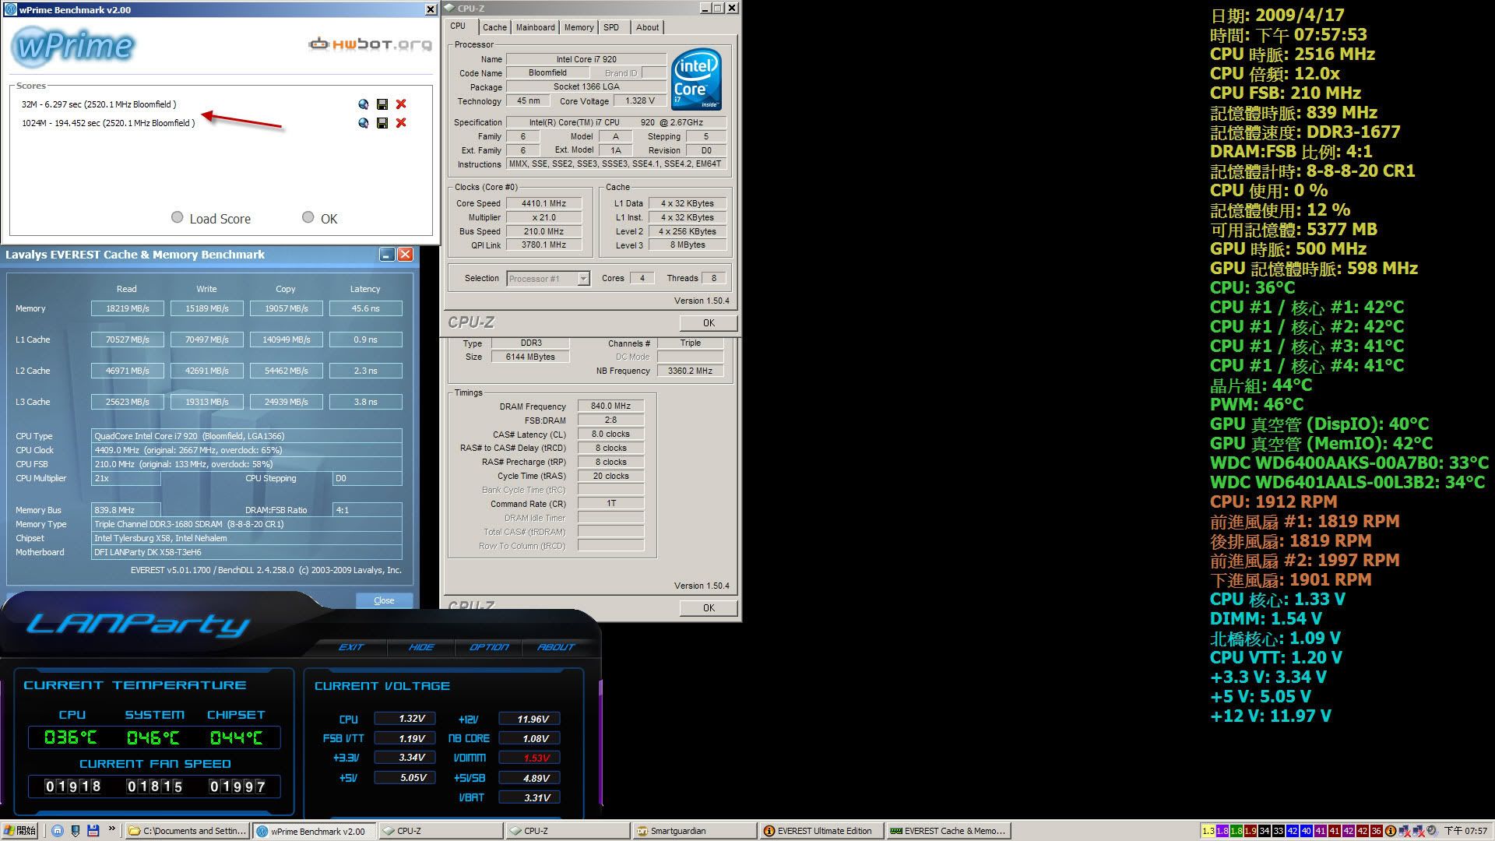Click the shield quick launch icon
The width and height of the screenshot is (1495, 841).
pyautogui.click(x=76, y=831)
